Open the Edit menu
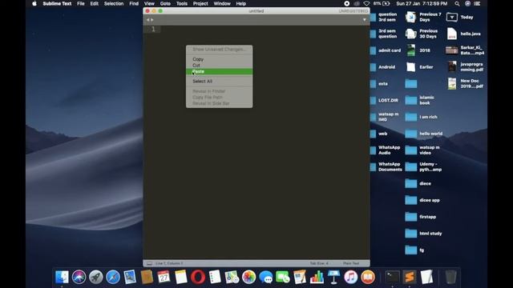This screenshot has height=288, width=513. pyautogui.click(x=95, y=3)
